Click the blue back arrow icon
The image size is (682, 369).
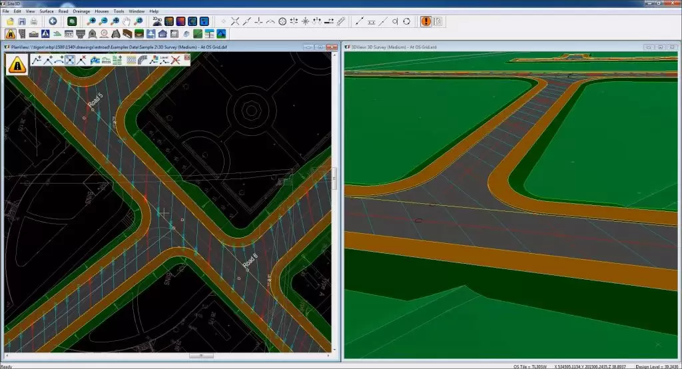coord(53,21)
